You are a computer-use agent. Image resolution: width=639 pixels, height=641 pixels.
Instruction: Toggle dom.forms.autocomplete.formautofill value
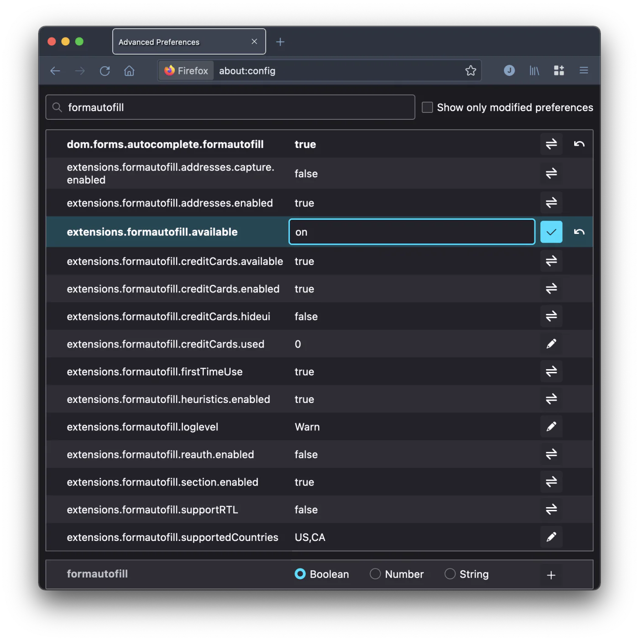click(551, 144)
